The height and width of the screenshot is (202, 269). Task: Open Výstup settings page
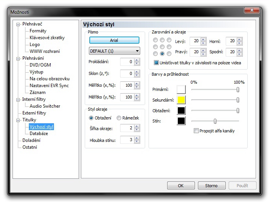(36, 72)
